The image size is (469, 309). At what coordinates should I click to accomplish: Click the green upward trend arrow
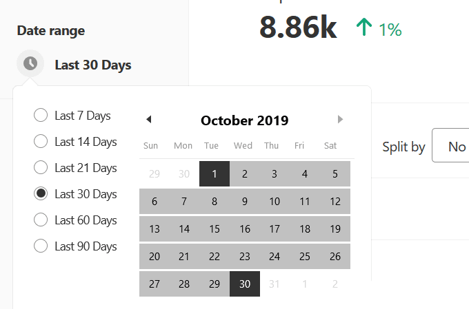364,28
